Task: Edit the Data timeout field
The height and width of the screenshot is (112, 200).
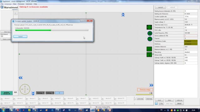Action: click(6, 36)
